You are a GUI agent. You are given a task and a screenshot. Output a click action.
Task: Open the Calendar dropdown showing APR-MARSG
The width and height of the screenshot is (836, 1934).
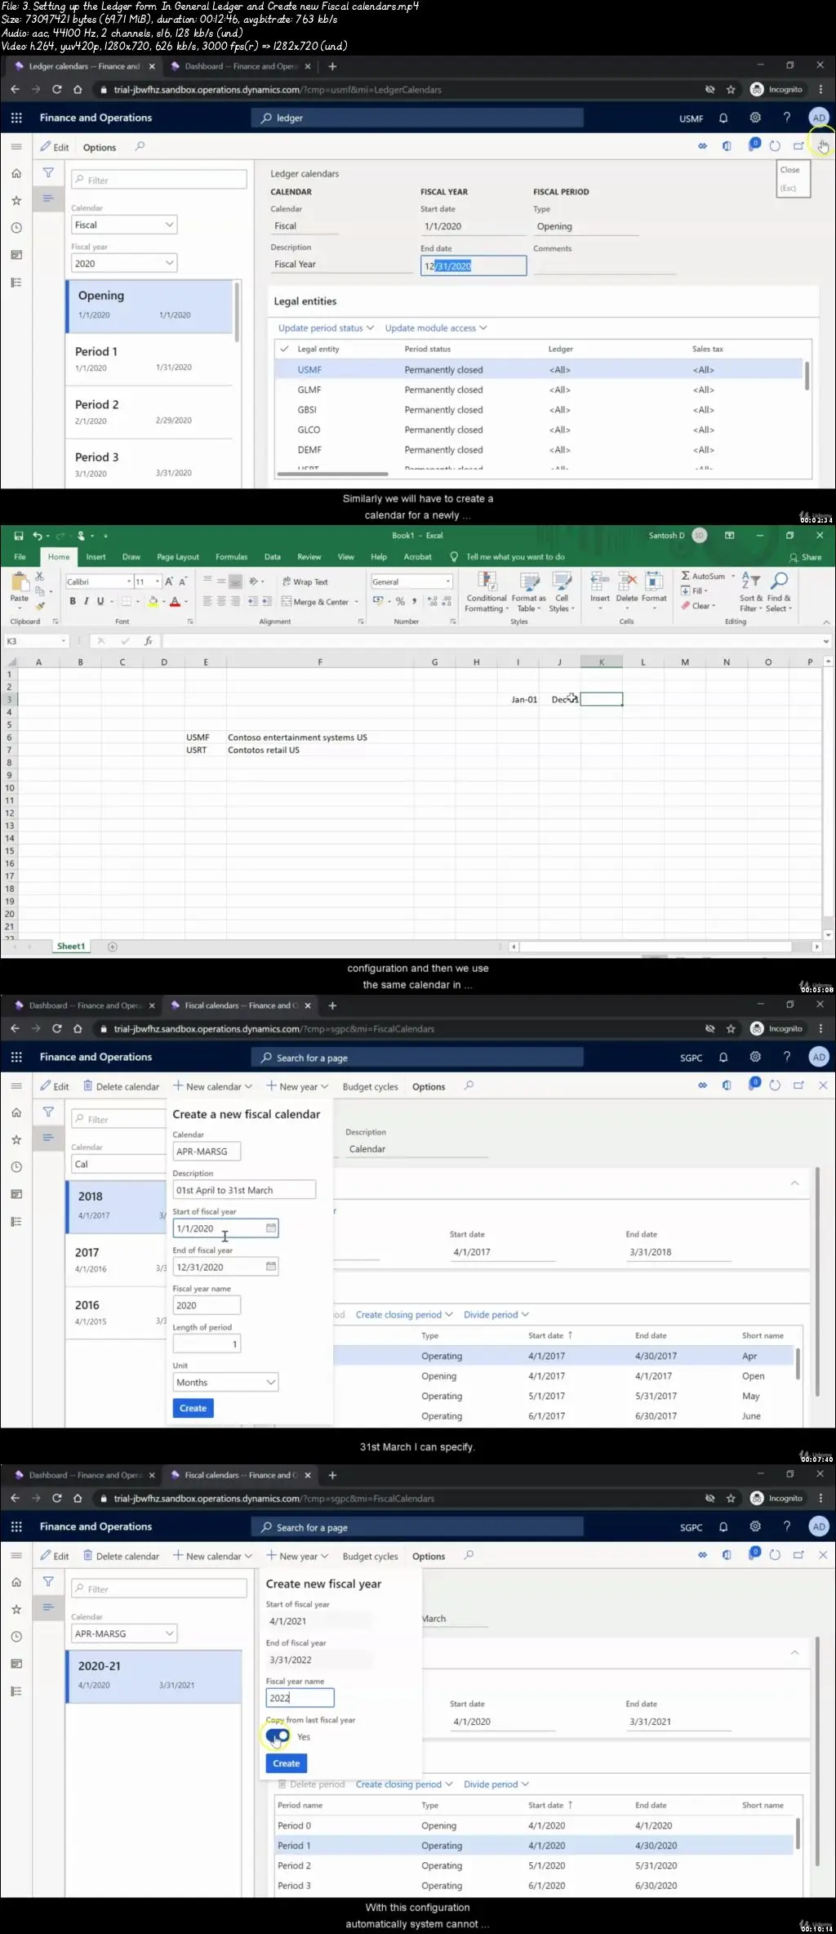point(124,1633)
